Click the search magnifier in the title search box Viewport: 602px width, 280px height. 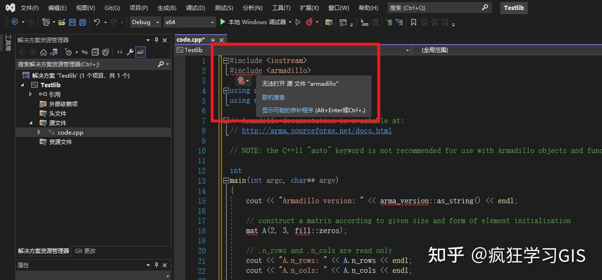(485, 8)
